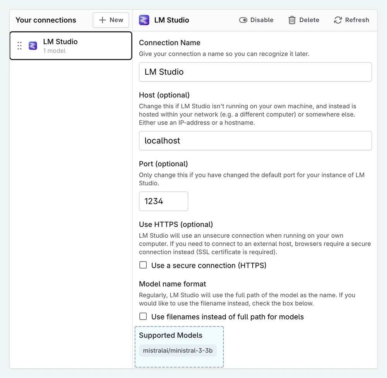Select the LM Studio connection name in list

point(60,42)
